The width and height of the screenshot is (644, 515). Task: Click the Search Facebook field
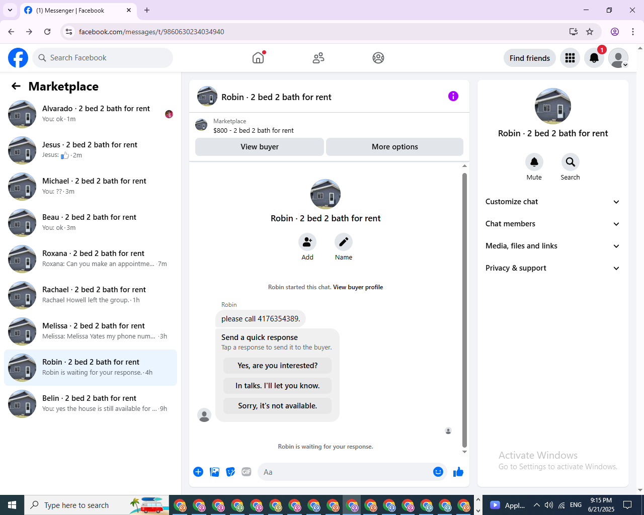coord(103,58)
